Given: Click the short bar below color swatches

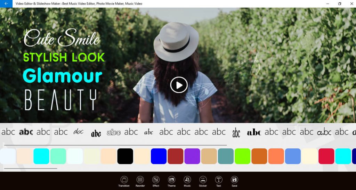Looking at the screenshot, I should click(x=31, y=168).
